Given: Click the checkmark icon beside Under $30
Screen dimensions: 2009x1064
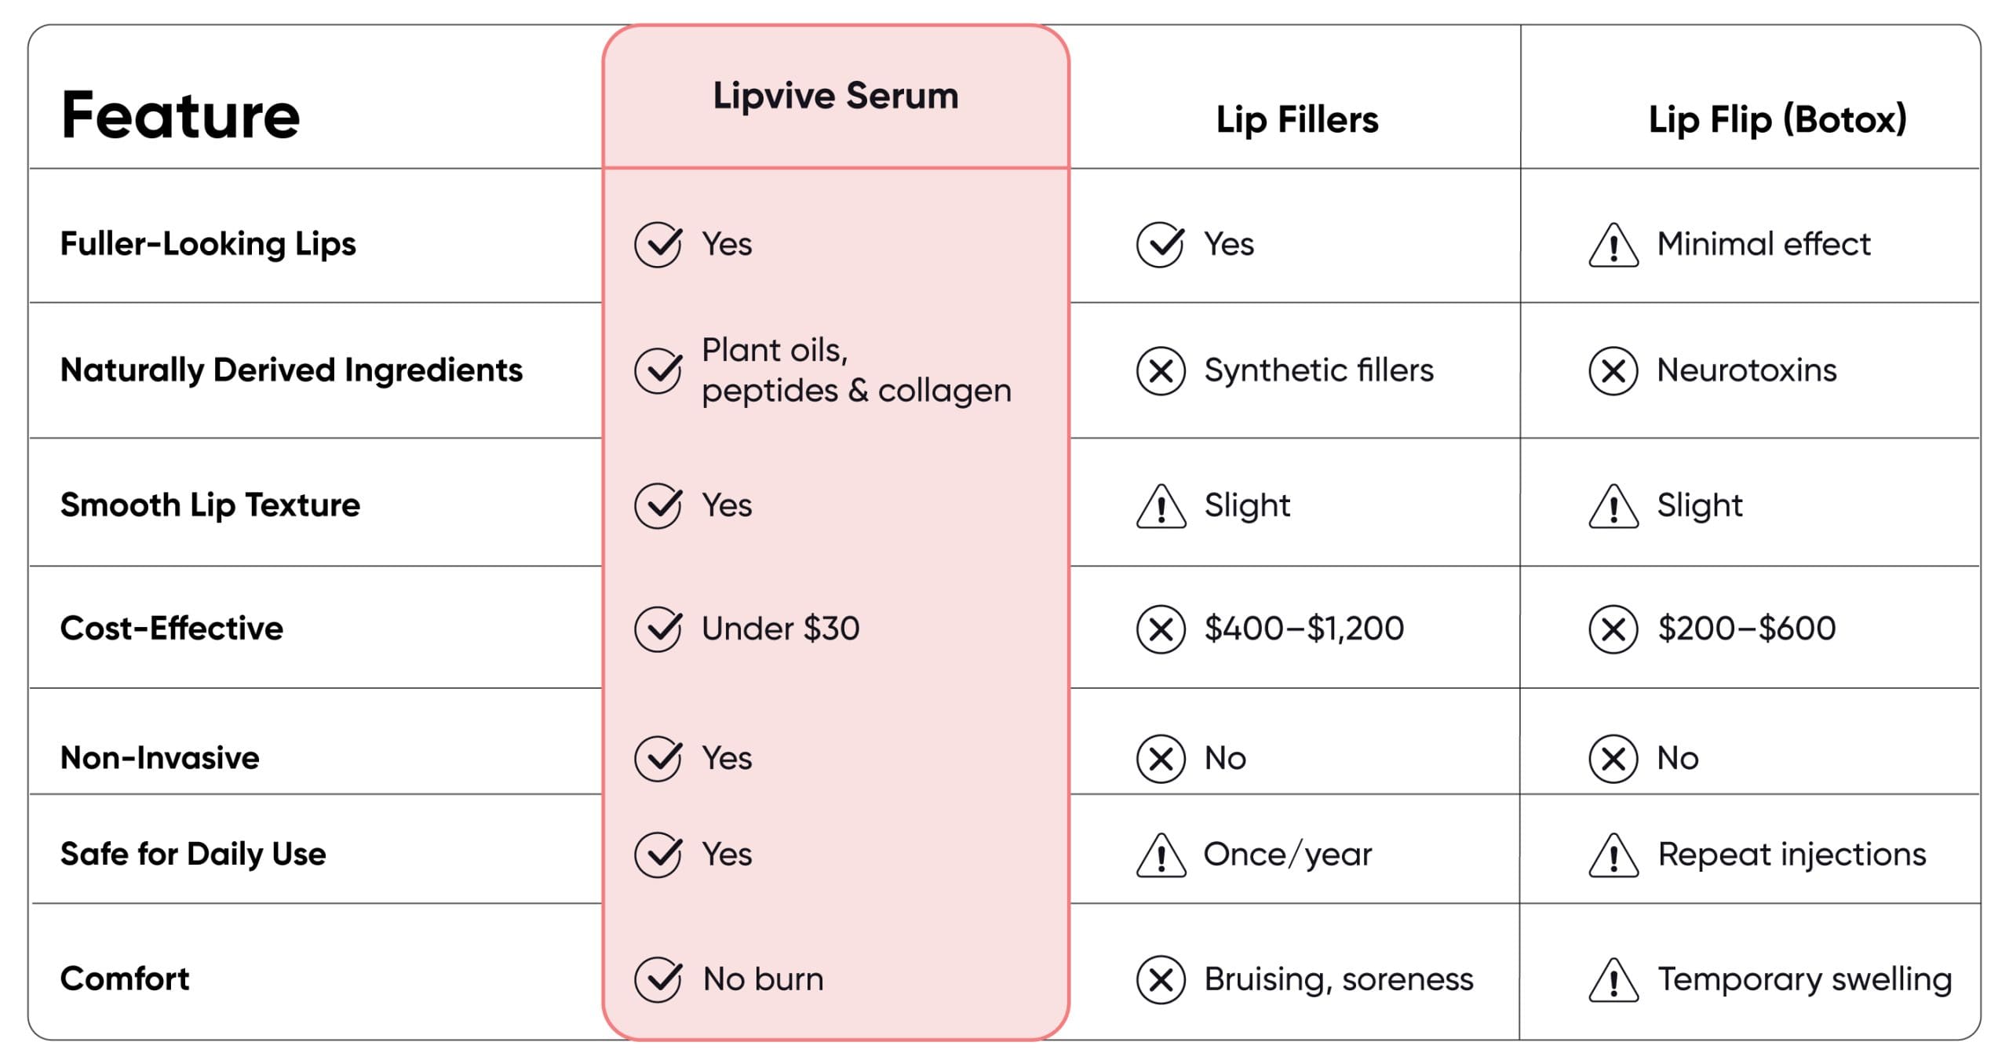Looking at the screenshot, I should (658, 629).
